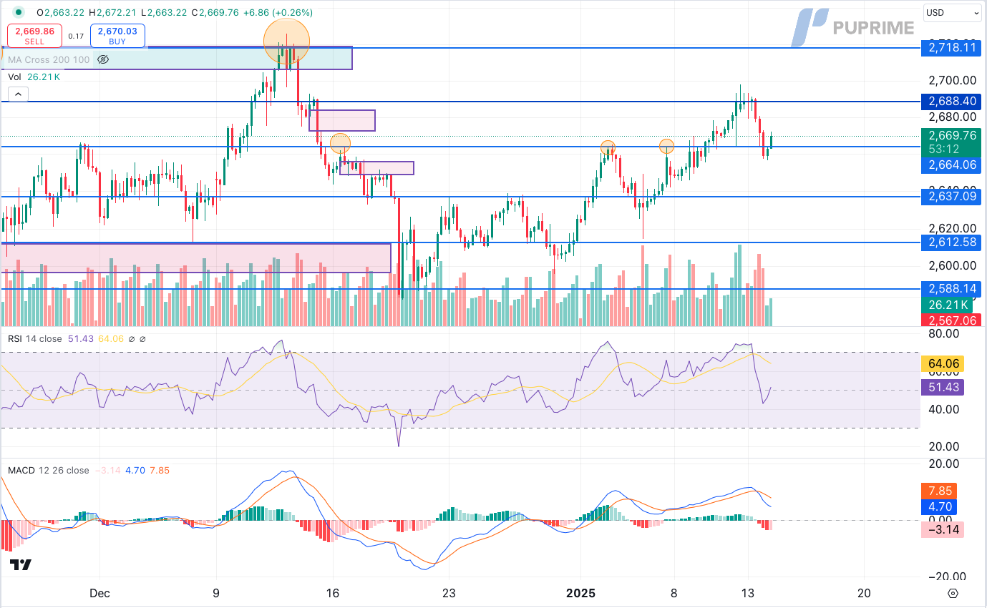This screenshot has width=987, height=608.
Task: Click the open price O2,663.22
Action: [61, 12]
